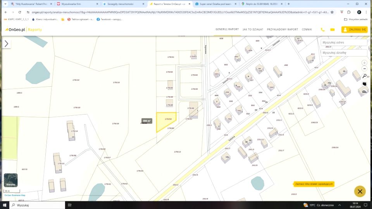The height and width of the screenshot is (209, 372).
Task: Open Task View on the taskbar
Action: coord(69,205)
